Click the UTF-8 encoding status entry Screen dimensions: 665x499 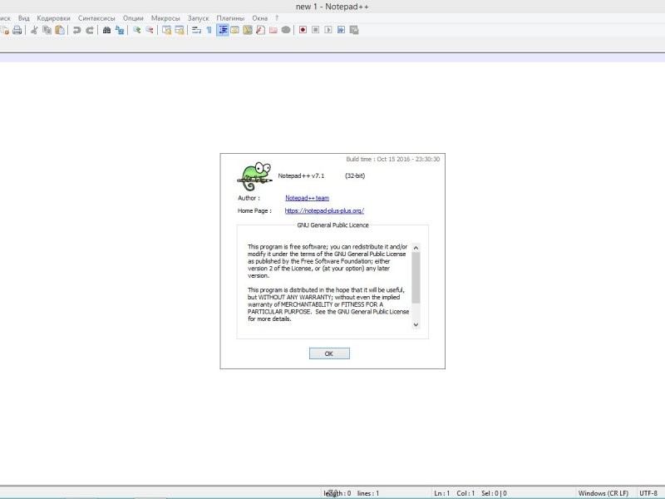pos(648,493)
